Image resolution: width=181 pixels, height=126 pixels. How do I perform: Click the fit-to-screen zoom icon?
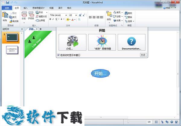pyautogui.click(x=156, y=122)
